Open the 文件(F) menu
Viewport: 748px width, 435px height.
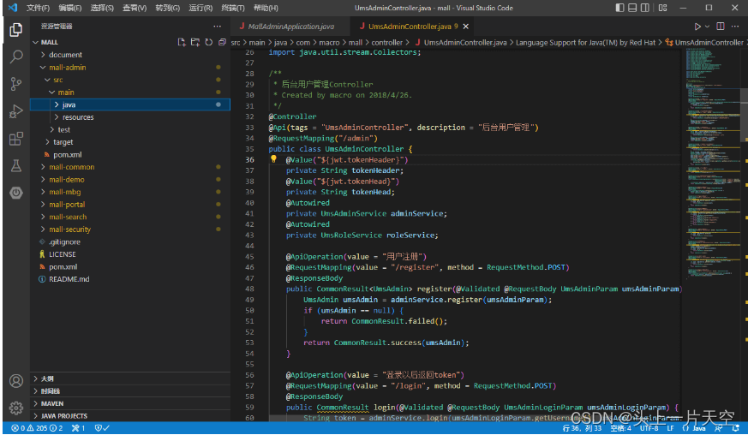38,8
